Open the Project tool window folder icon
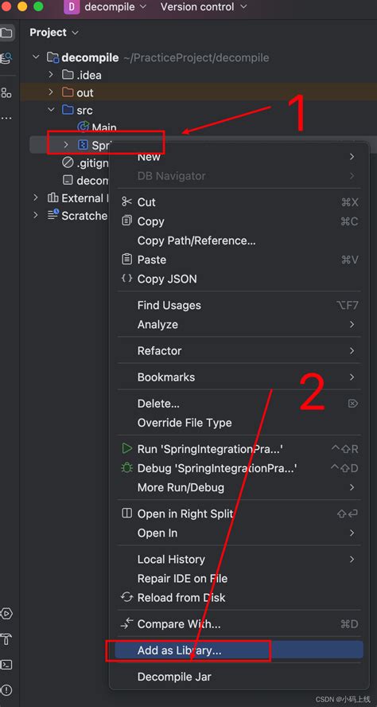This screenshot has width=377, height=707. 6,33
